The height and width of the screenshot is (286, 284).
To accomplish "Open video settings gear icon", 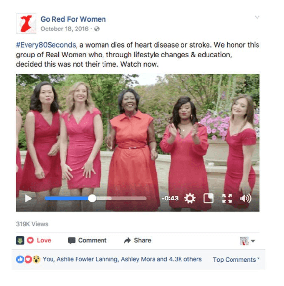I will (x=190, y=198).
